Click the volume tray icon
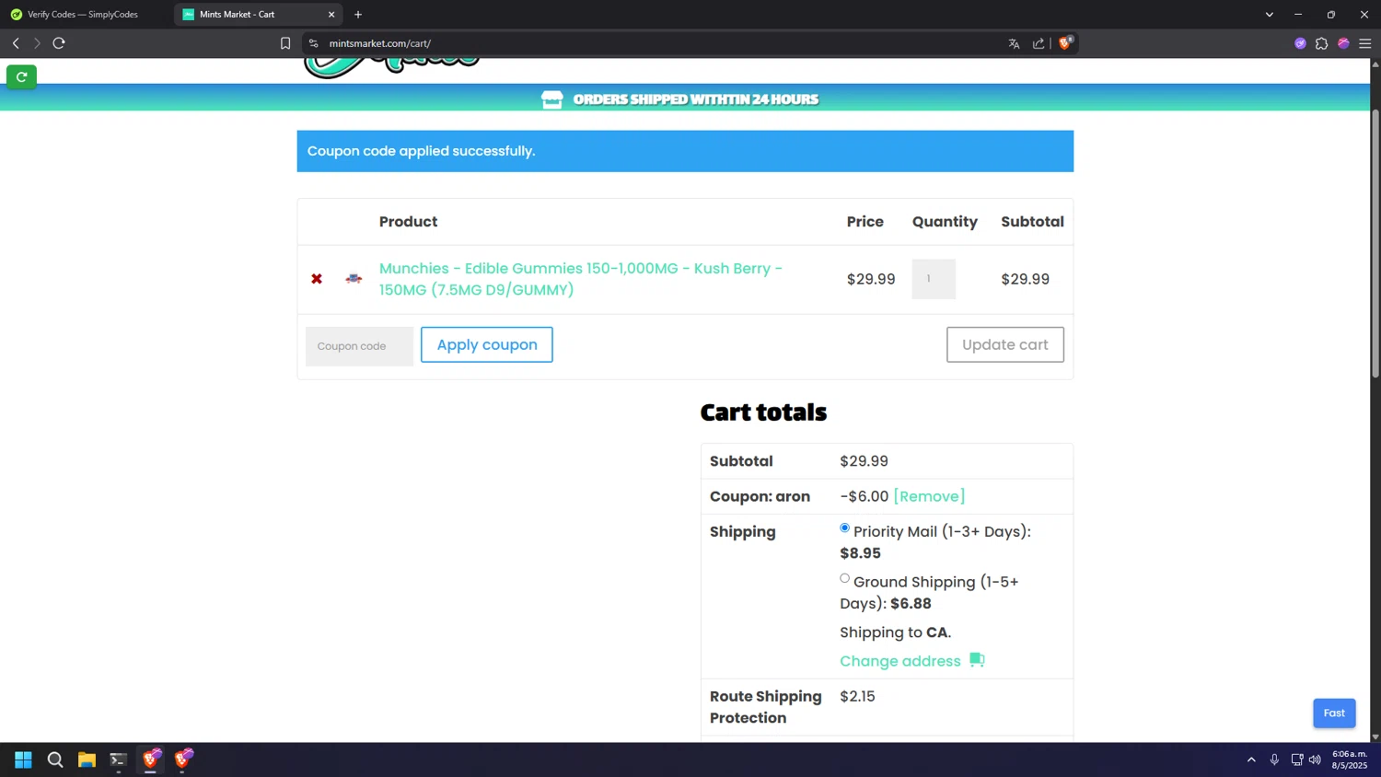1381x777 pixels. (1315, 760)
